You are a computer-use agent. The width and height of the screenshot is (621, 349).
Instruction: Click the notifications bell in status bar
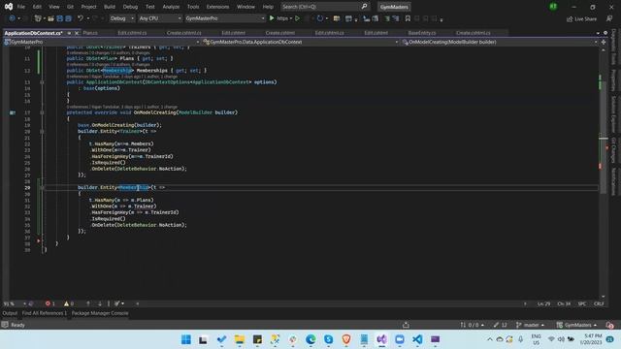coord(609,326)
